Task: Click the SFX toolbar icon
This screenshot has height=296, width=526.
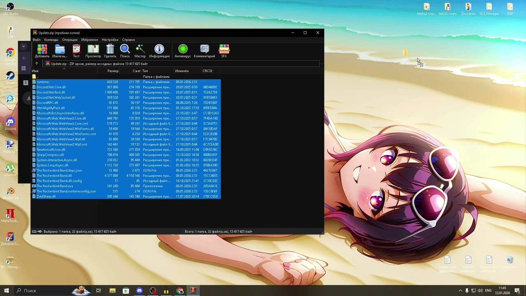Action: click(224, 51)
